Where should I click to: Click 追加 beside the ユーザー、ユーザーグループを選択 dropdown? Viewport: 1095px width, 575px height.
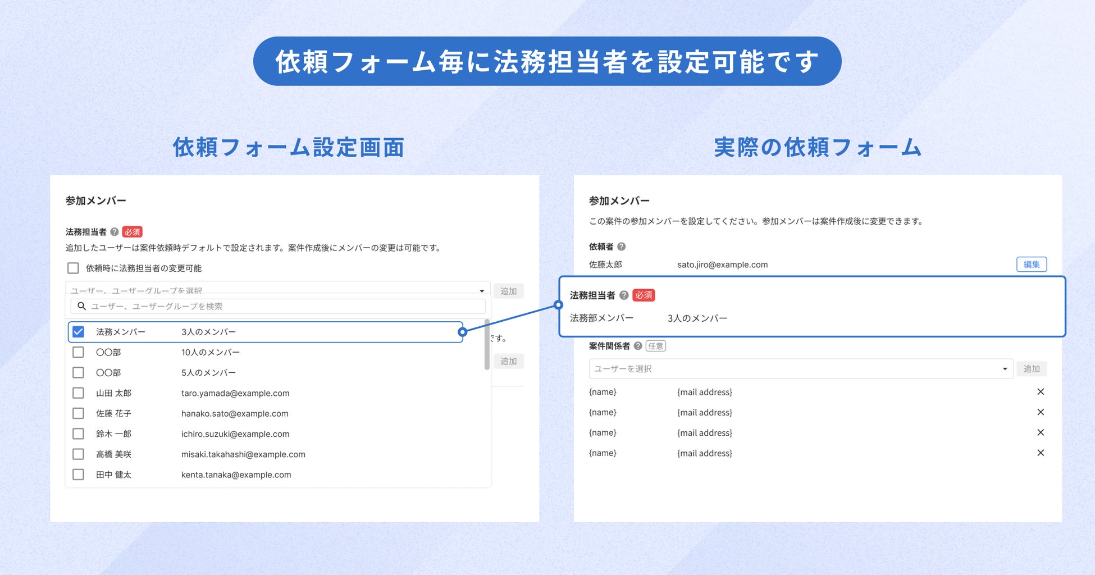509,291
